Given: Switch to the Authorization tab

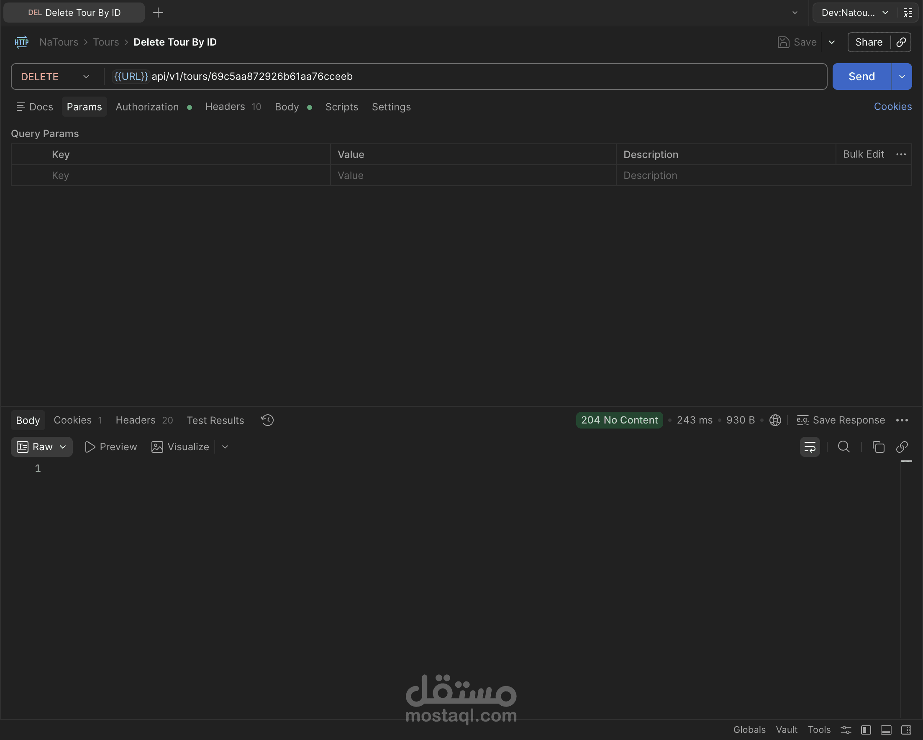Looking at the screenshot, I should 147,107.
